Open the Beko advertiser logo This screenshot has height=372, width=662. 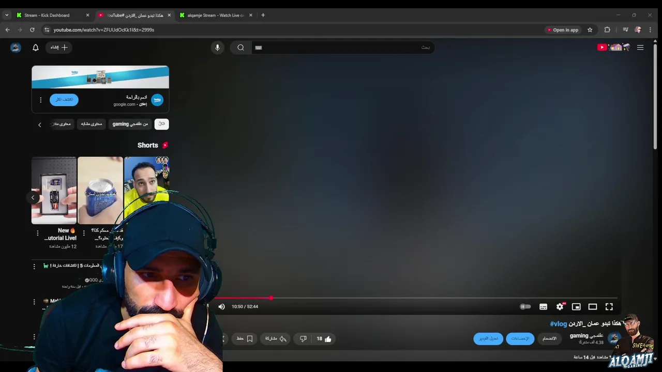[157, 100]
